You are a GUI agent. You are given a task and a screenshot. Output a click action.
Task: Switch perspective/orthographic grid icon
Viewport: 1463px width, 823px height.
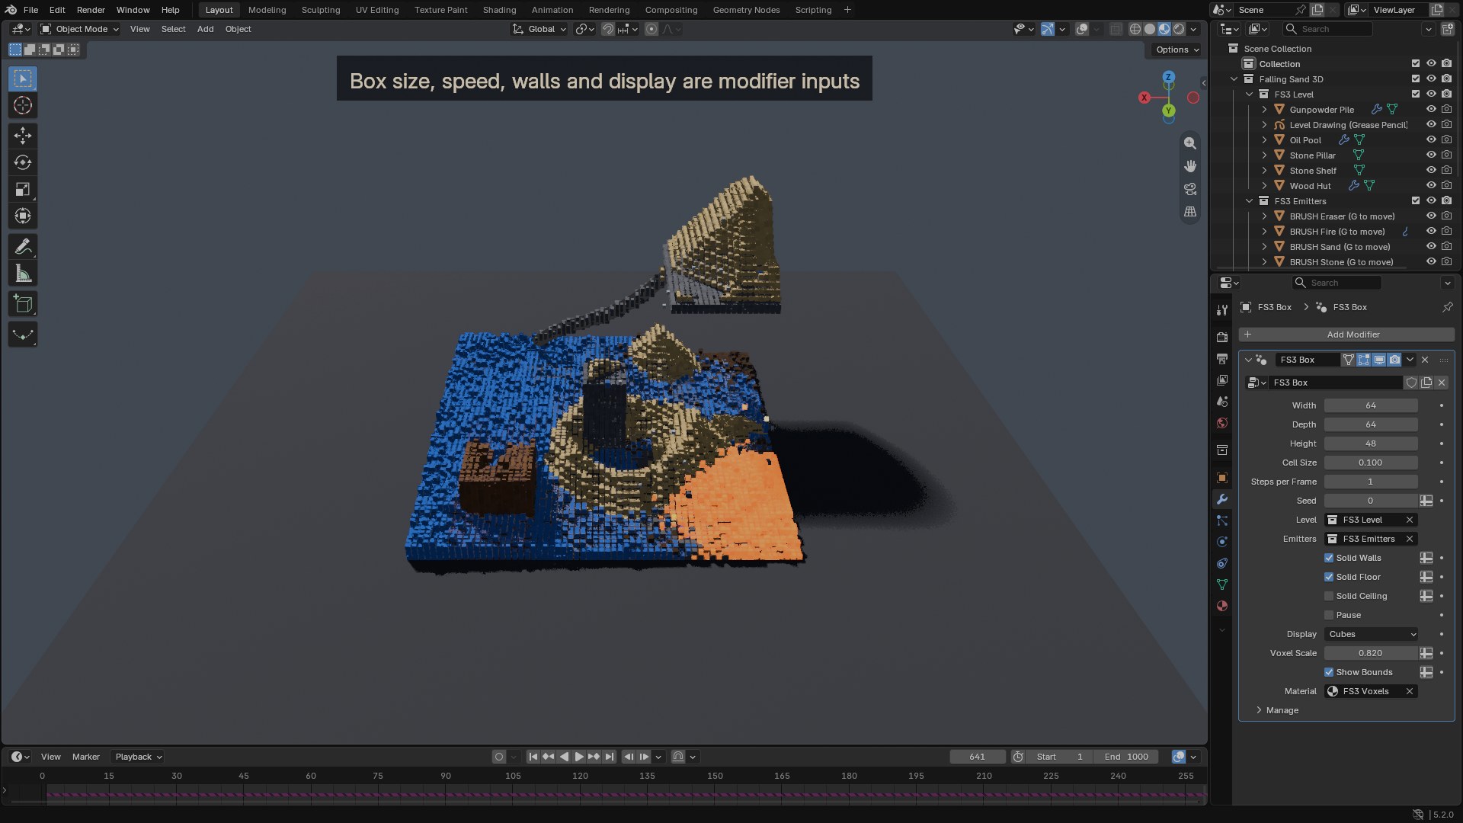click(x=1190, y=212)
